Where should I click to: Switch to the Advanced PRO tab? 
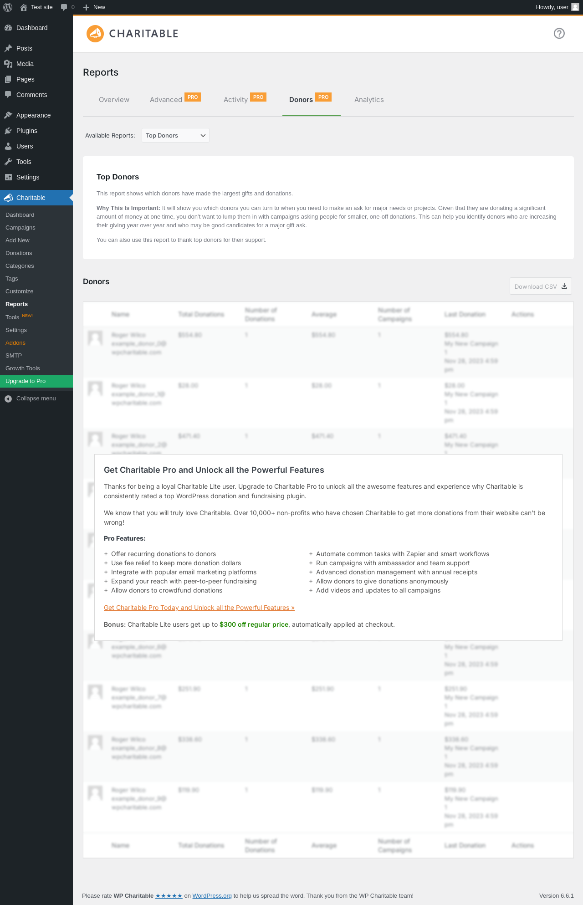(x=175, y=100)
